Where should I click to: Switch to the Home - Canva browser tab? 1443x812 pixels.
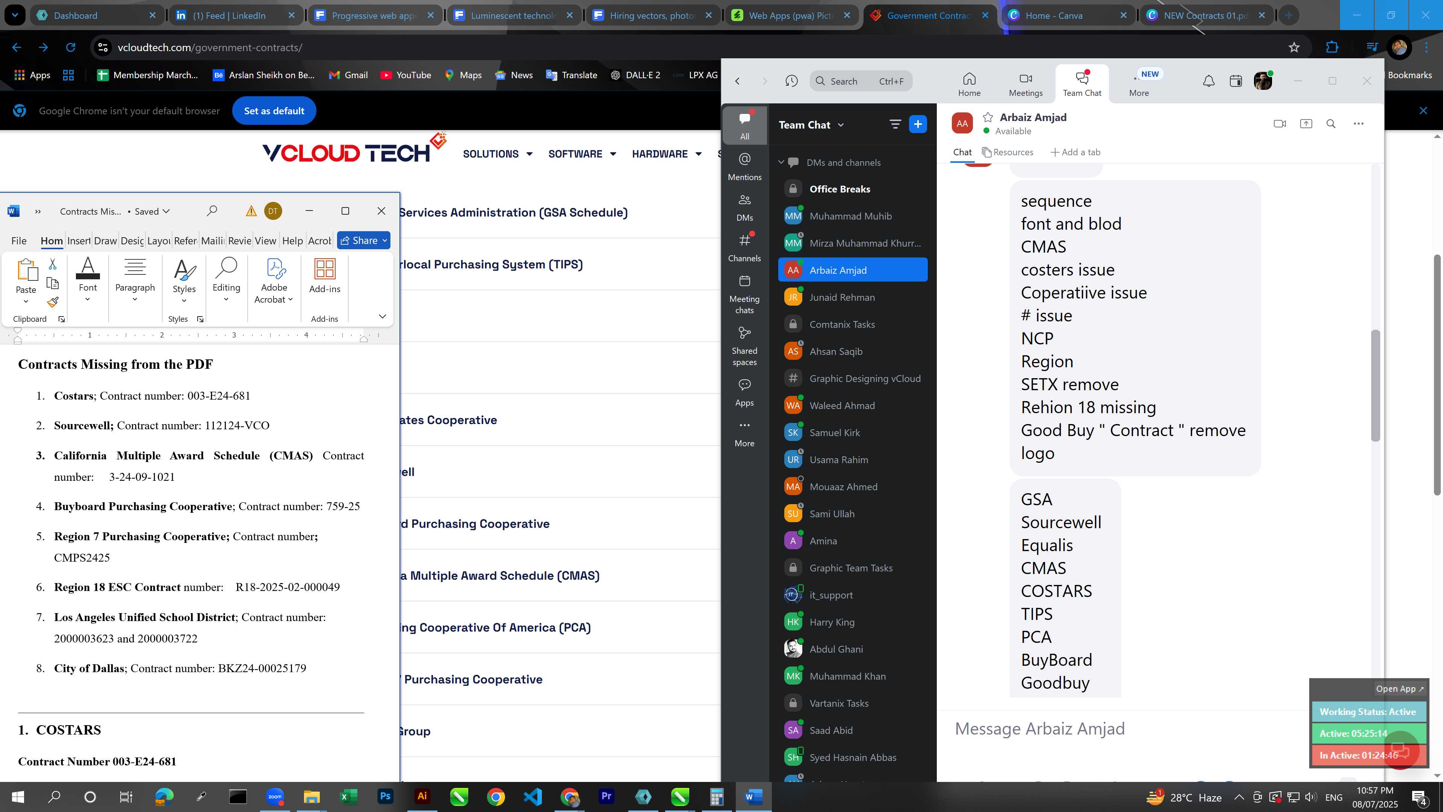coord(1068,15)
